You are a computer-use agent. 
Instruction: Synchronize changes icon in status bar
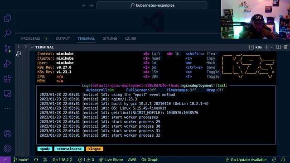click(36, 160)
